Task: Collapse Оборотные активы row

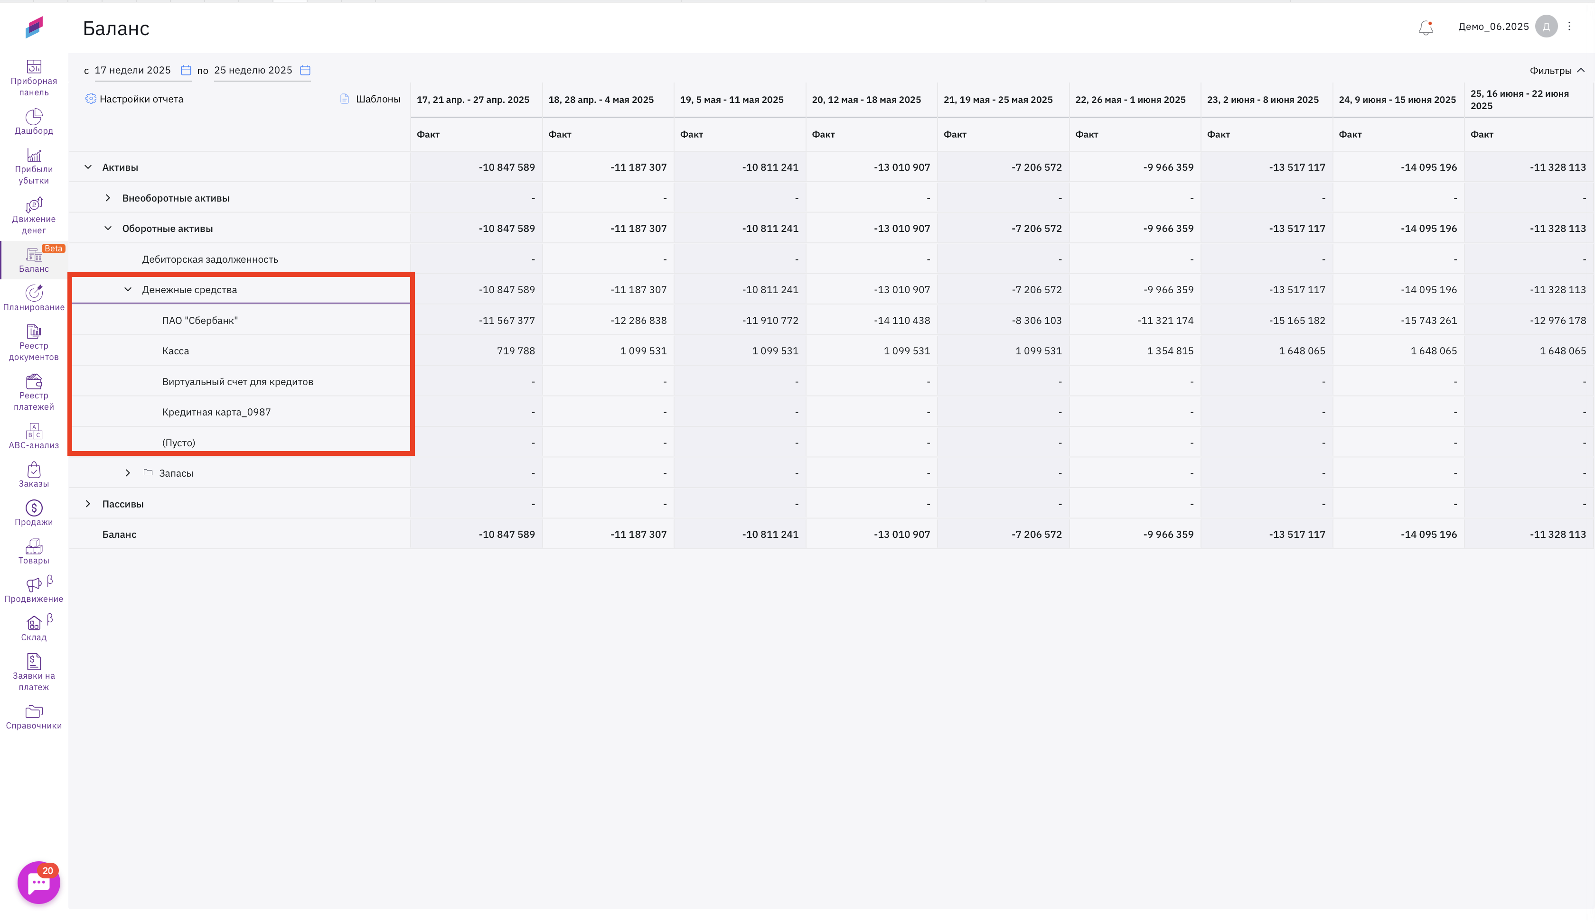Action: pyautogui.click(x=108, y=228)
